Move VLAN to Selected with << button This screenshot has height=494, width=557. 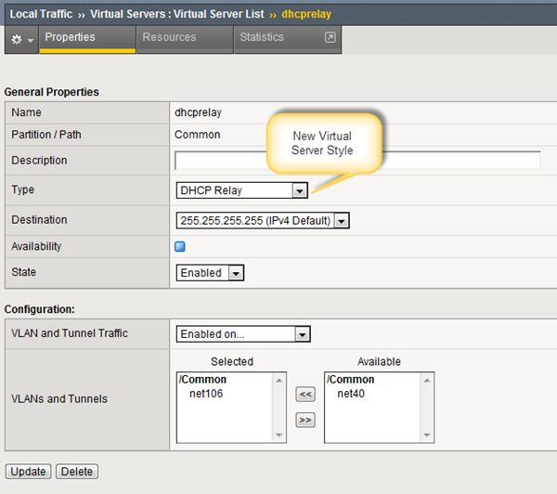pyautogui.click(x=304, y=395)
